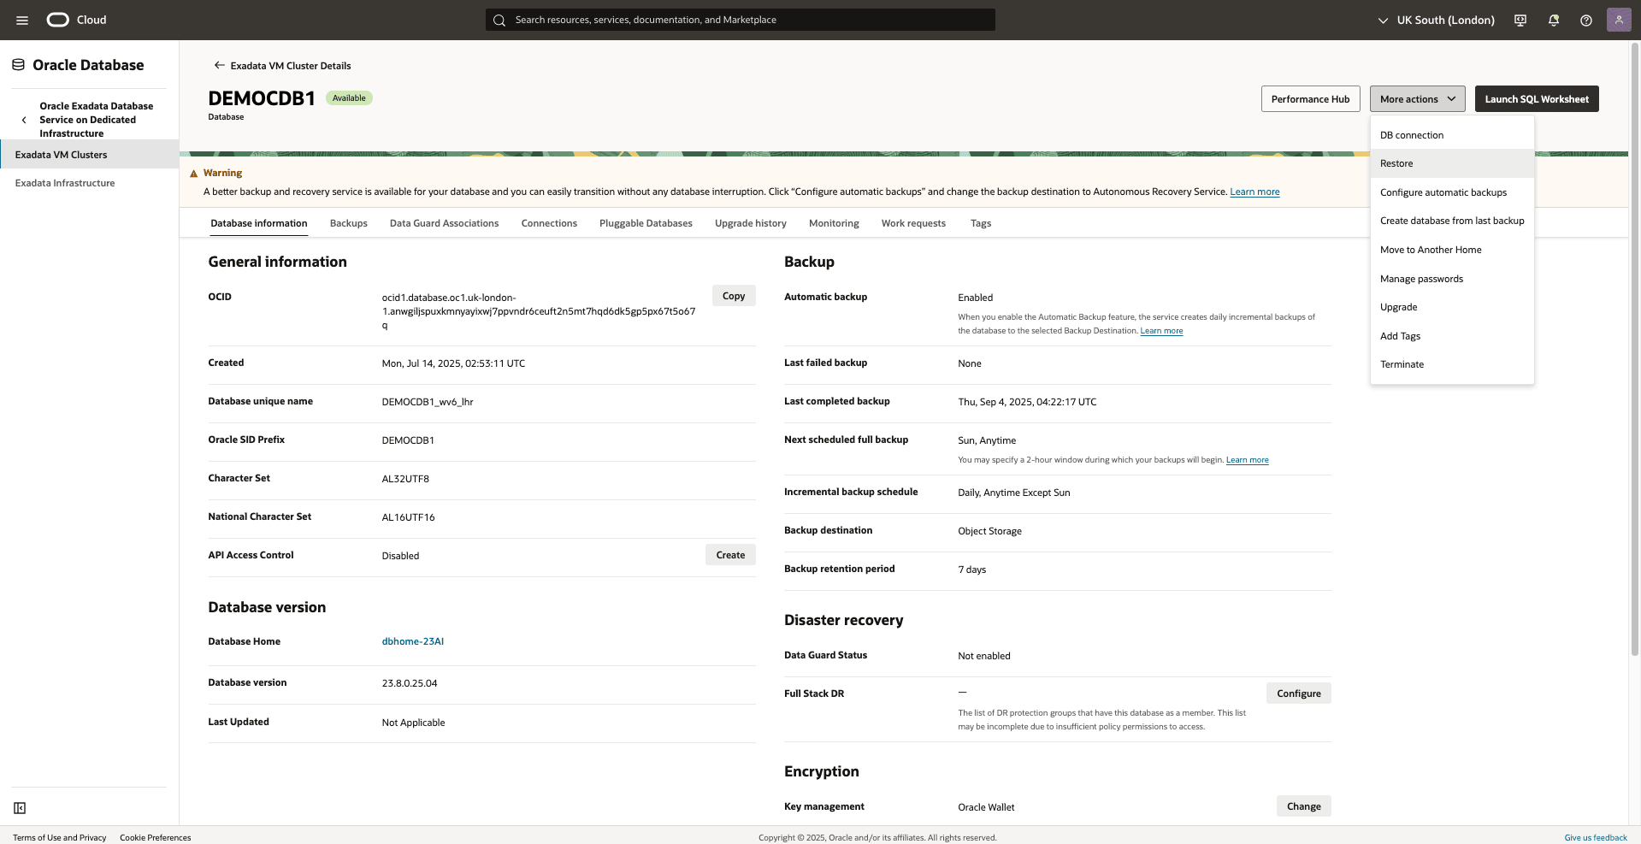Click the page vertical scrollbar
The height and width of the screenshot is (844, 1641).
[1635, 351]
